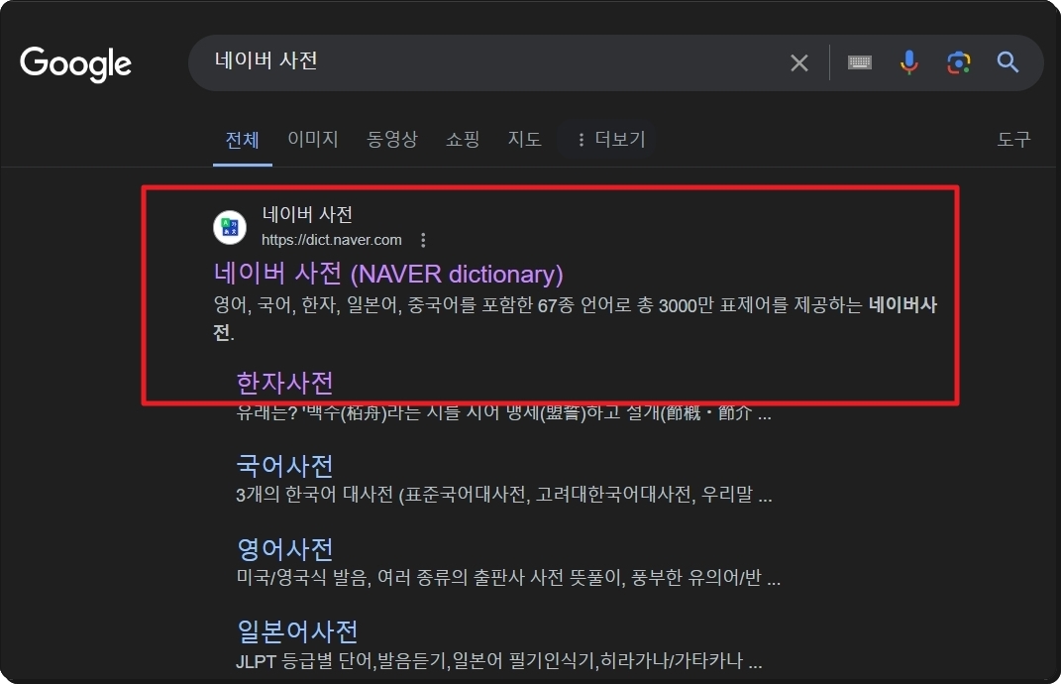Switch to the 지도 tab
The height and width of the screenshot is (684, 1061).
tap(524, 140)
